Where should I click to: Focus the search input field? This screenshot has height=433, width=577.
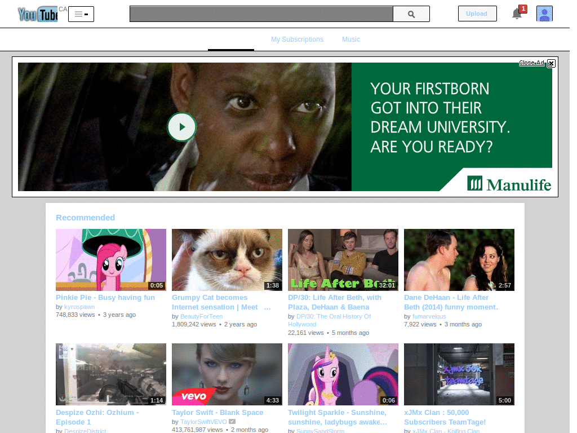click(261, 14)
